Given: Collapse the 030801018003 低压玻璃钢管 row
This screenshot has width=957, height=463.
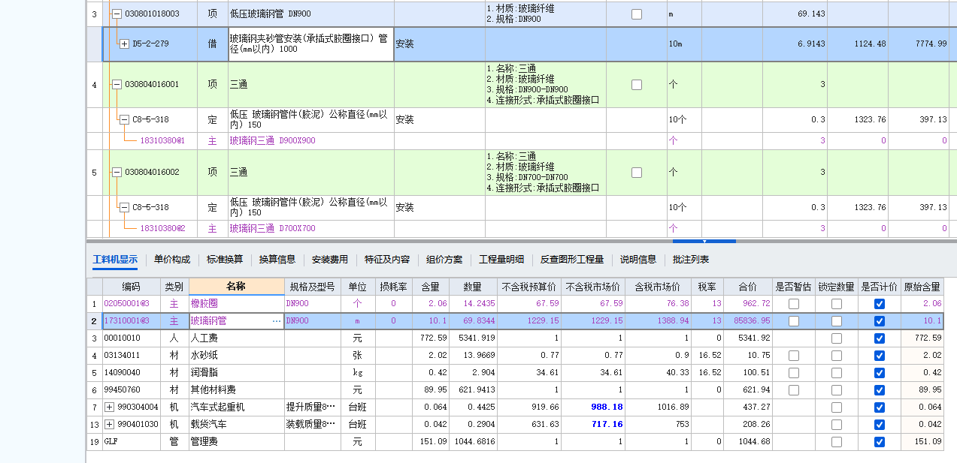Looking at the screenshot, I should click(116, 13).
